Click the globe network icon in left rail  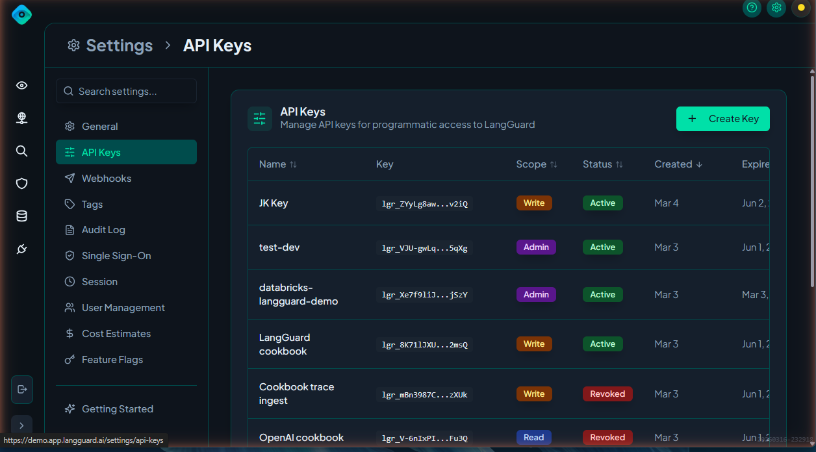pos(21,118)
